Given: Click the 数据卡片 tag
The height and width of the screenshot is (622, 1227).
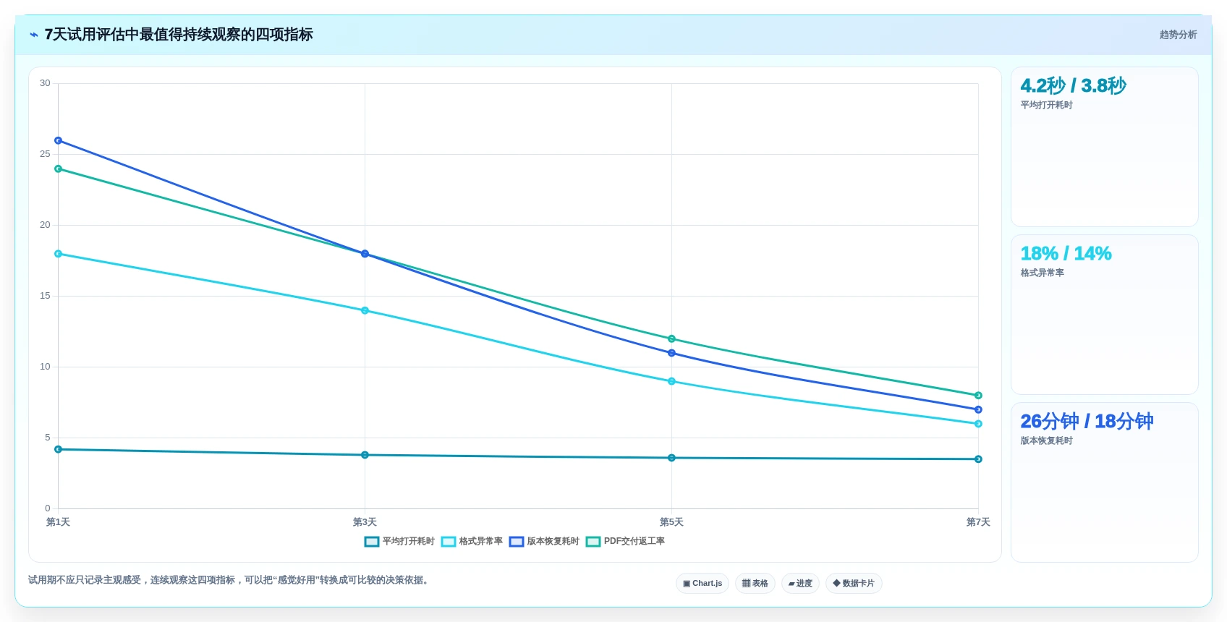Looking at the screenshot, I should (854, 584).
